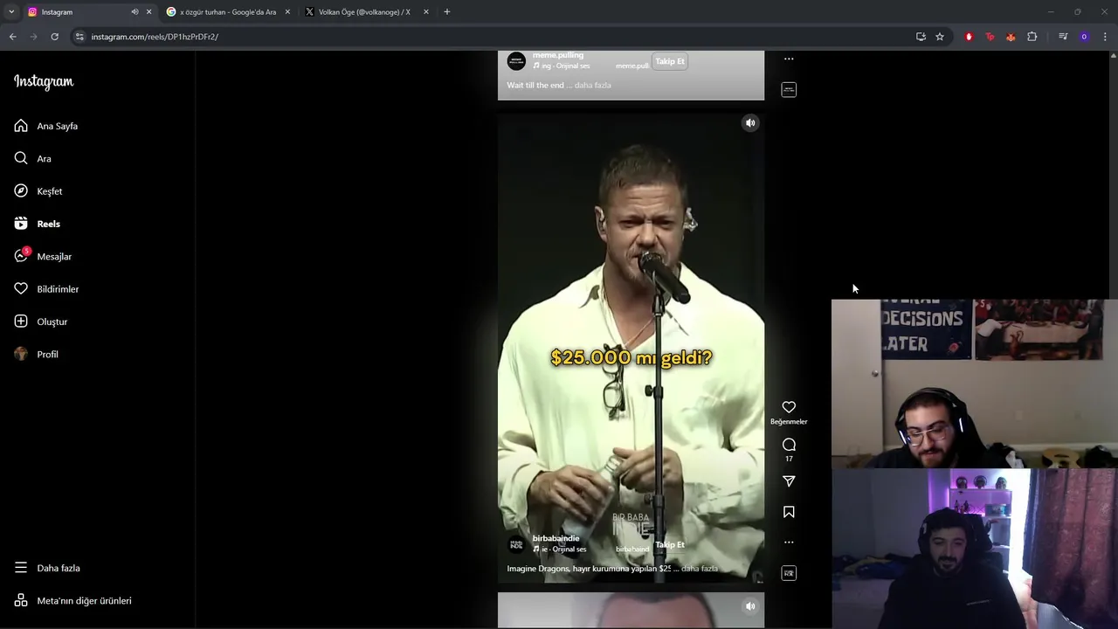The height and width of the screenshot is (629, 1118).
Task: Click the top webcam overlay
Action: 975,384
